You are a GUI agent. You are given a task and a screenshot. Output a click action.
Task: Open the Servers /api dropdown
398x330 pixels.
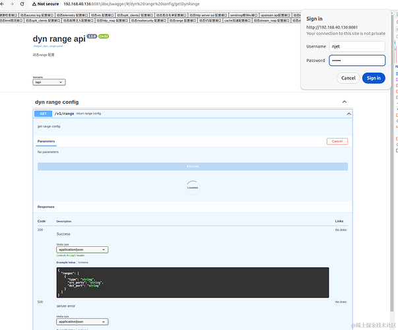(x=49, y=82)
